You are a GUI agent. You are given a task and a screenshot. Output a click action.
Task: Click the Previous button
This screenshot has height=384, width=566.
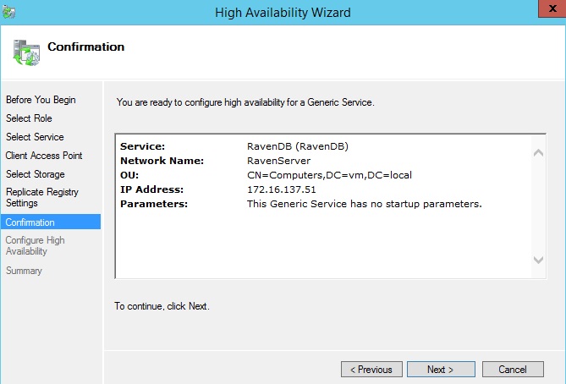pos(371,370)
